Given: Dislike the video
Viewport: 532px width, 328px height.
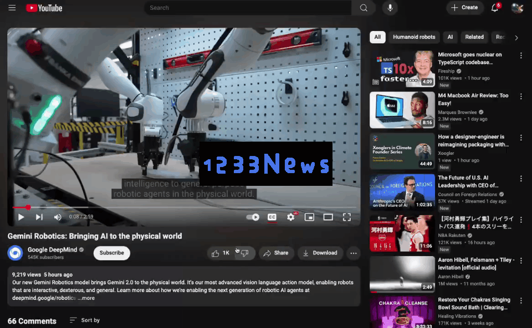Looking at the screenshot, I should click(245, 253).
